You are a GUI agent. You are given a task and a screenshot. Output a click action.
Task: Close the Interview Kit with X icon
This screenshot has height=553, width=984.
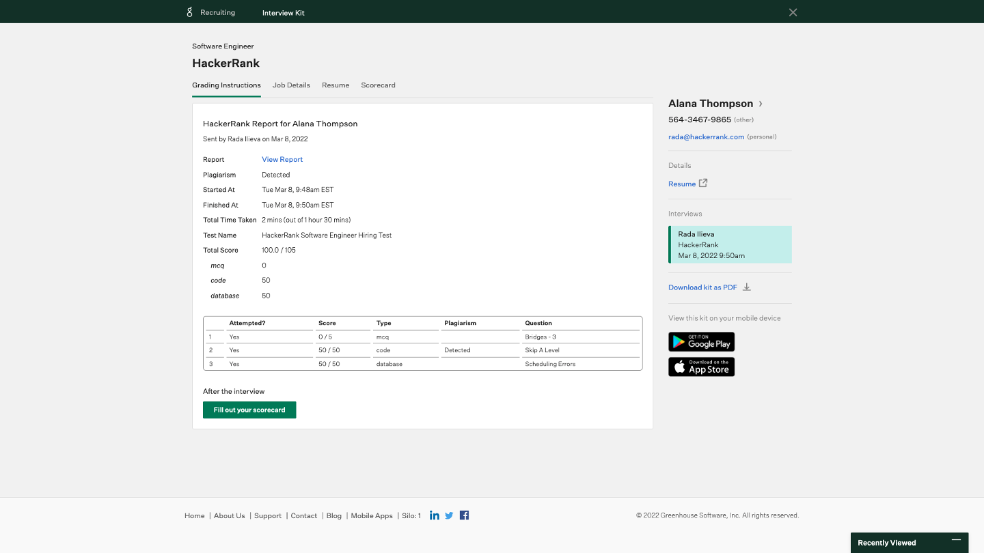pyautogui.click(x=793, y=12)
